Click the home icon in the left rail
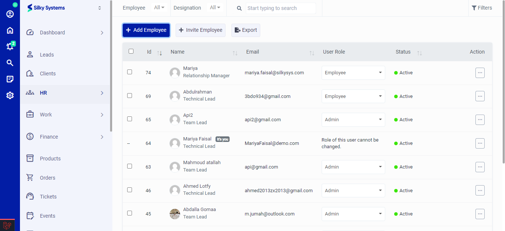This screenshot has width=505, height=231. pyautogui.click(x=10, y=30)
